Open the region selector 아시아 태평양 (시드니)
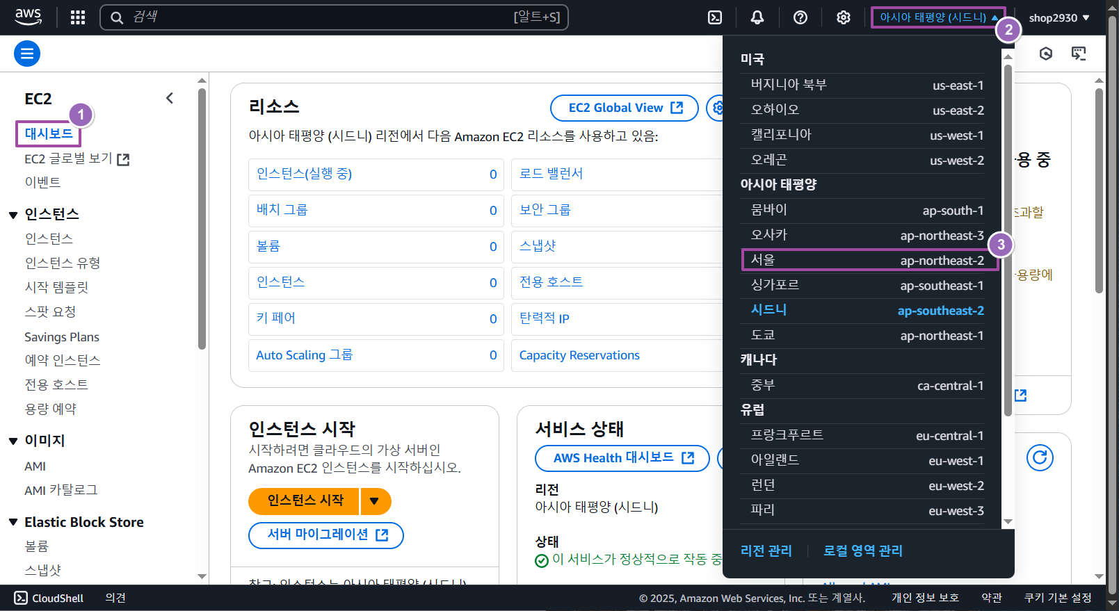 [x=938, y=17]
